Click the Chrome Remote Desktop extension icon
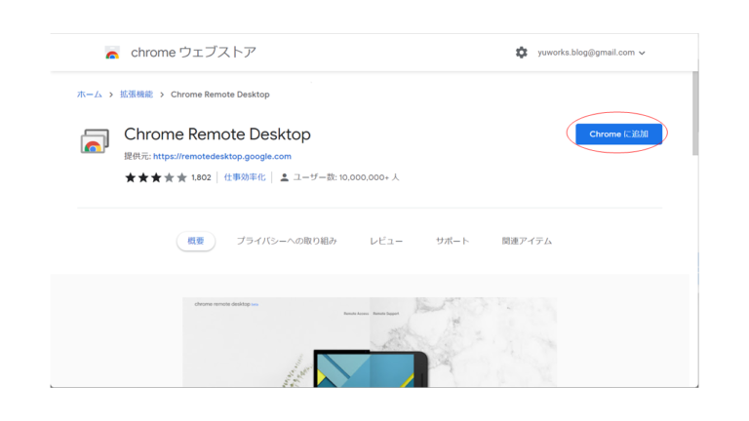The image size is (749, 421). 95,142
